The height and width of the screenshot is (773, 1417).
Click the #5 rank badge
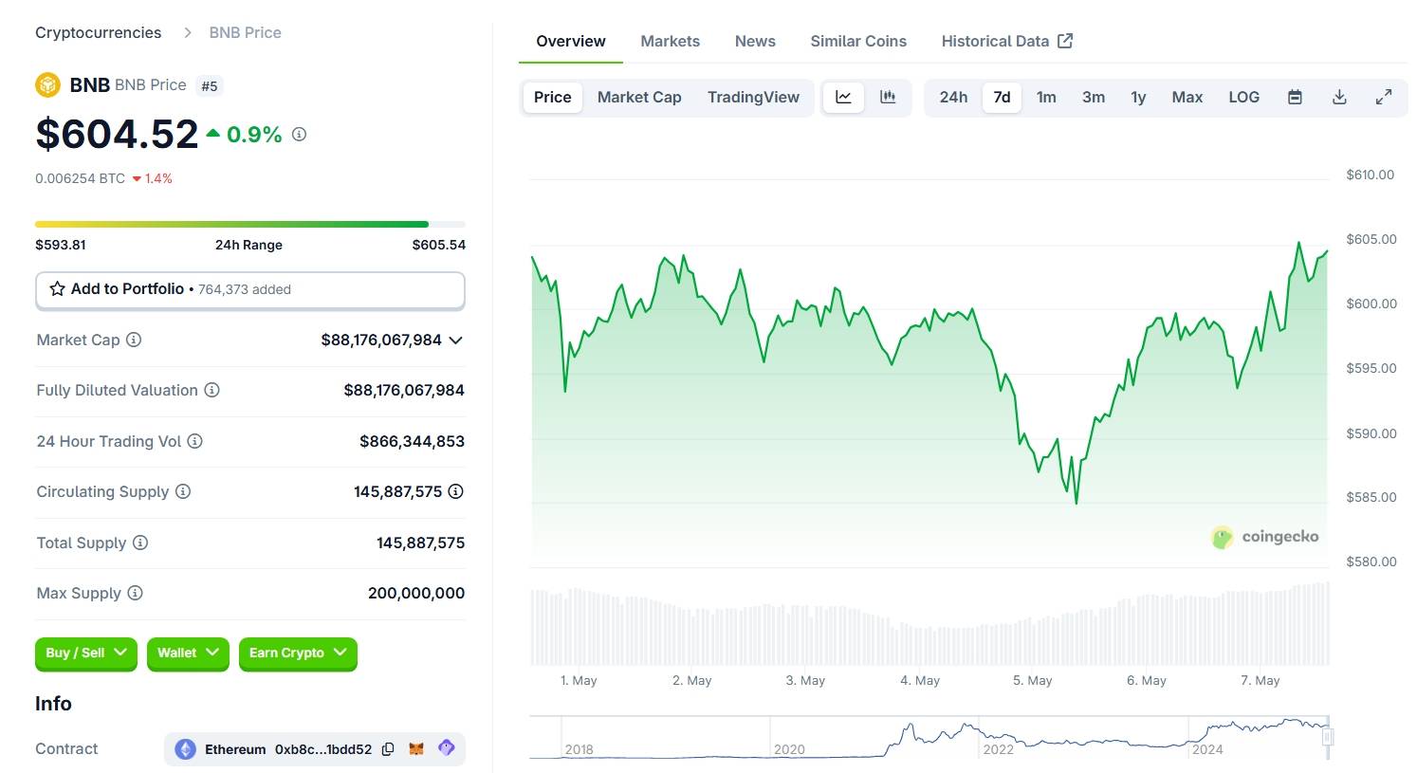210,86
